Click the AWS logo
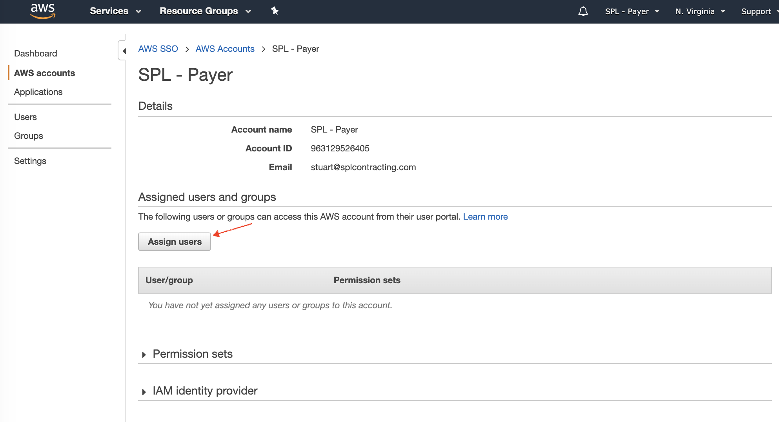The image size is (779, 422). 43,11
